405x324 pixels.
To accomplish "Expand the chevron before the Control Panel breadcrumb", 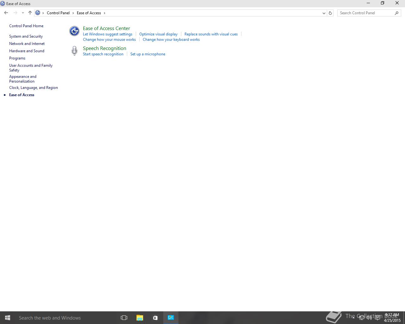I will tap(43, 13).
